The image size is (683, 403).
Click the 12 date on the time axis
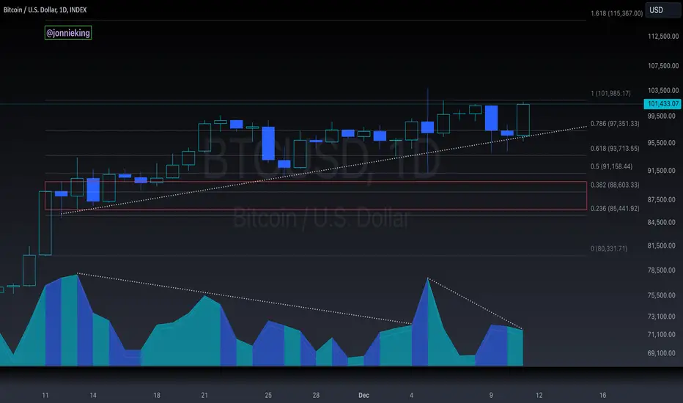[x=539, y=395]
